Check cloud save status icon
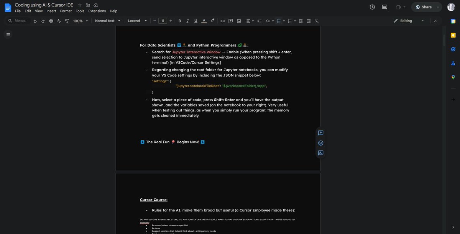 (x=96, y=5)
